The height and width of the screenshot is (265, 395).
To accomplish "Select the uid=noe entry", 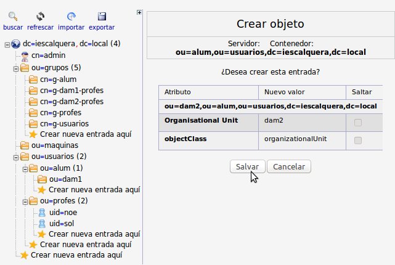I will (63, 213).
